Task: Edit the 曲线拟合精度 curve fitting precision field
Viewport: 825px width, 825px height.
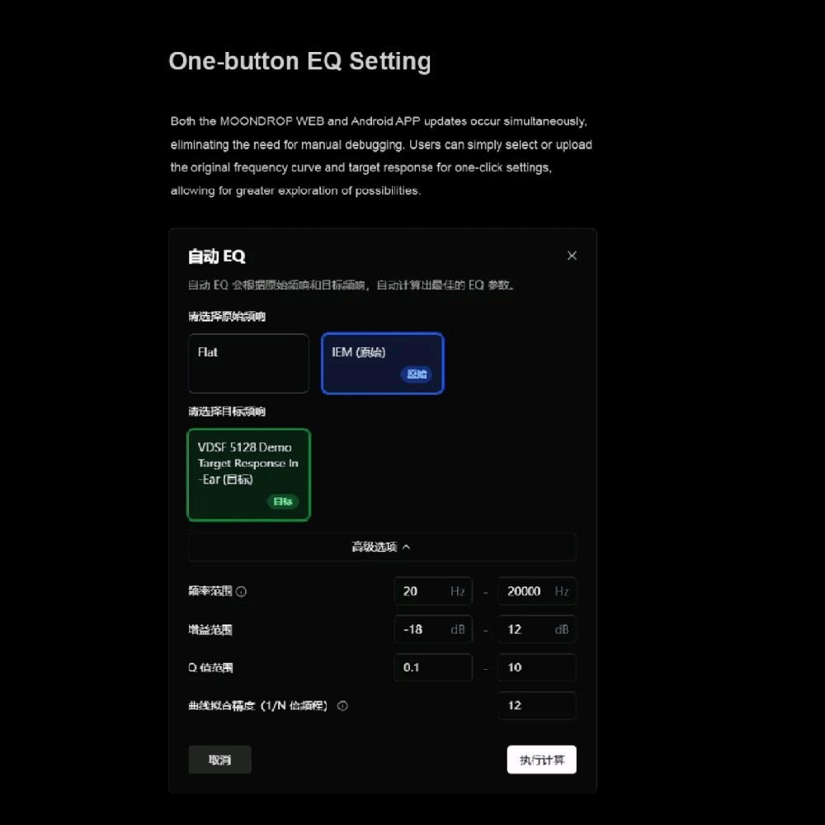Action: point(537,705)
